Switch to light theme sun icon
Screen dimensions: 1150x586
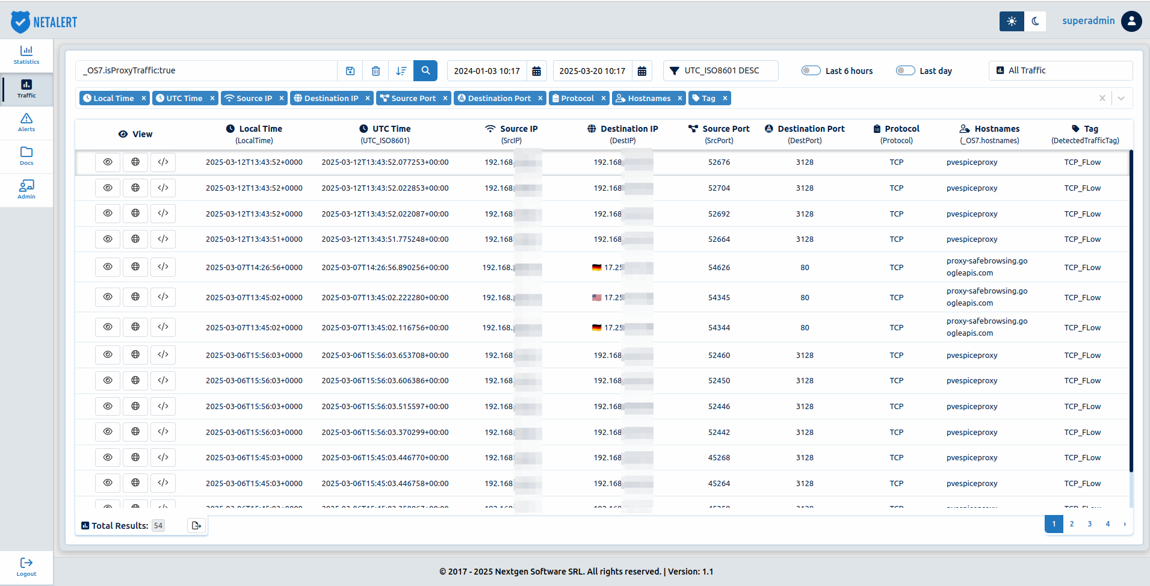tap(1012, 21)
